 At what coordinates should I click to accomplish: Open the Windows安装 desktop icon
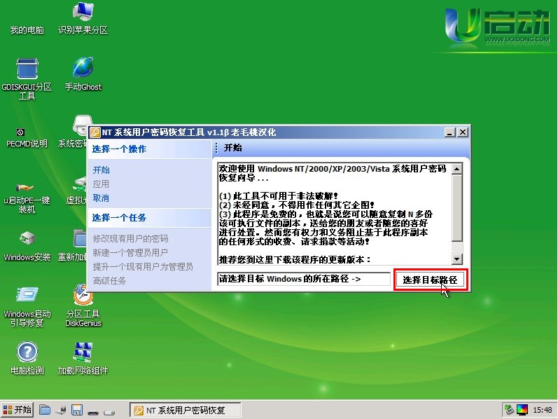27,247
